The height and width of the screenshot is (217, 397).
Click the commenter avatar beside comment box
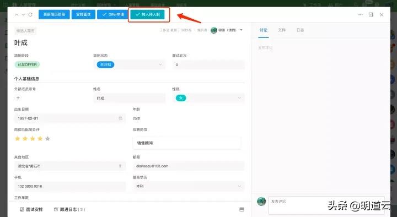click(x=261, y=202)
